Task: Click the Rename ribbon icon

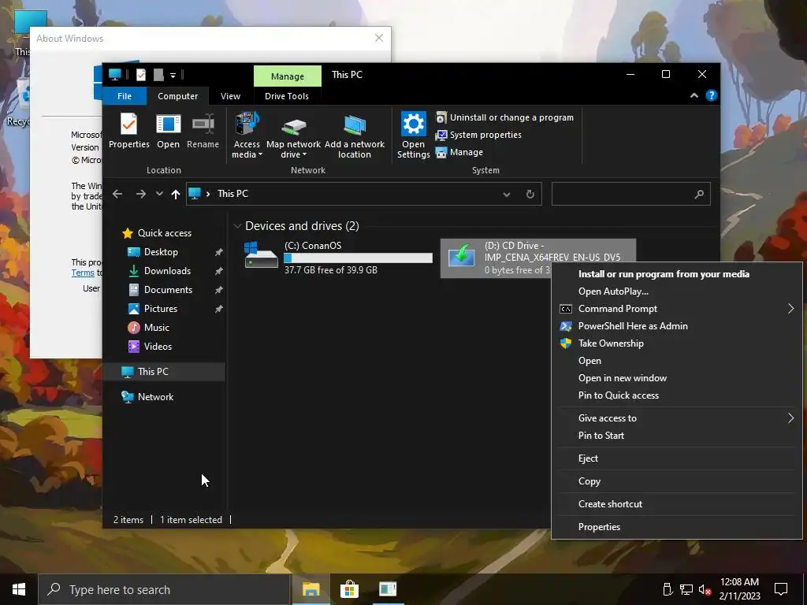Action: pos(203,131)
